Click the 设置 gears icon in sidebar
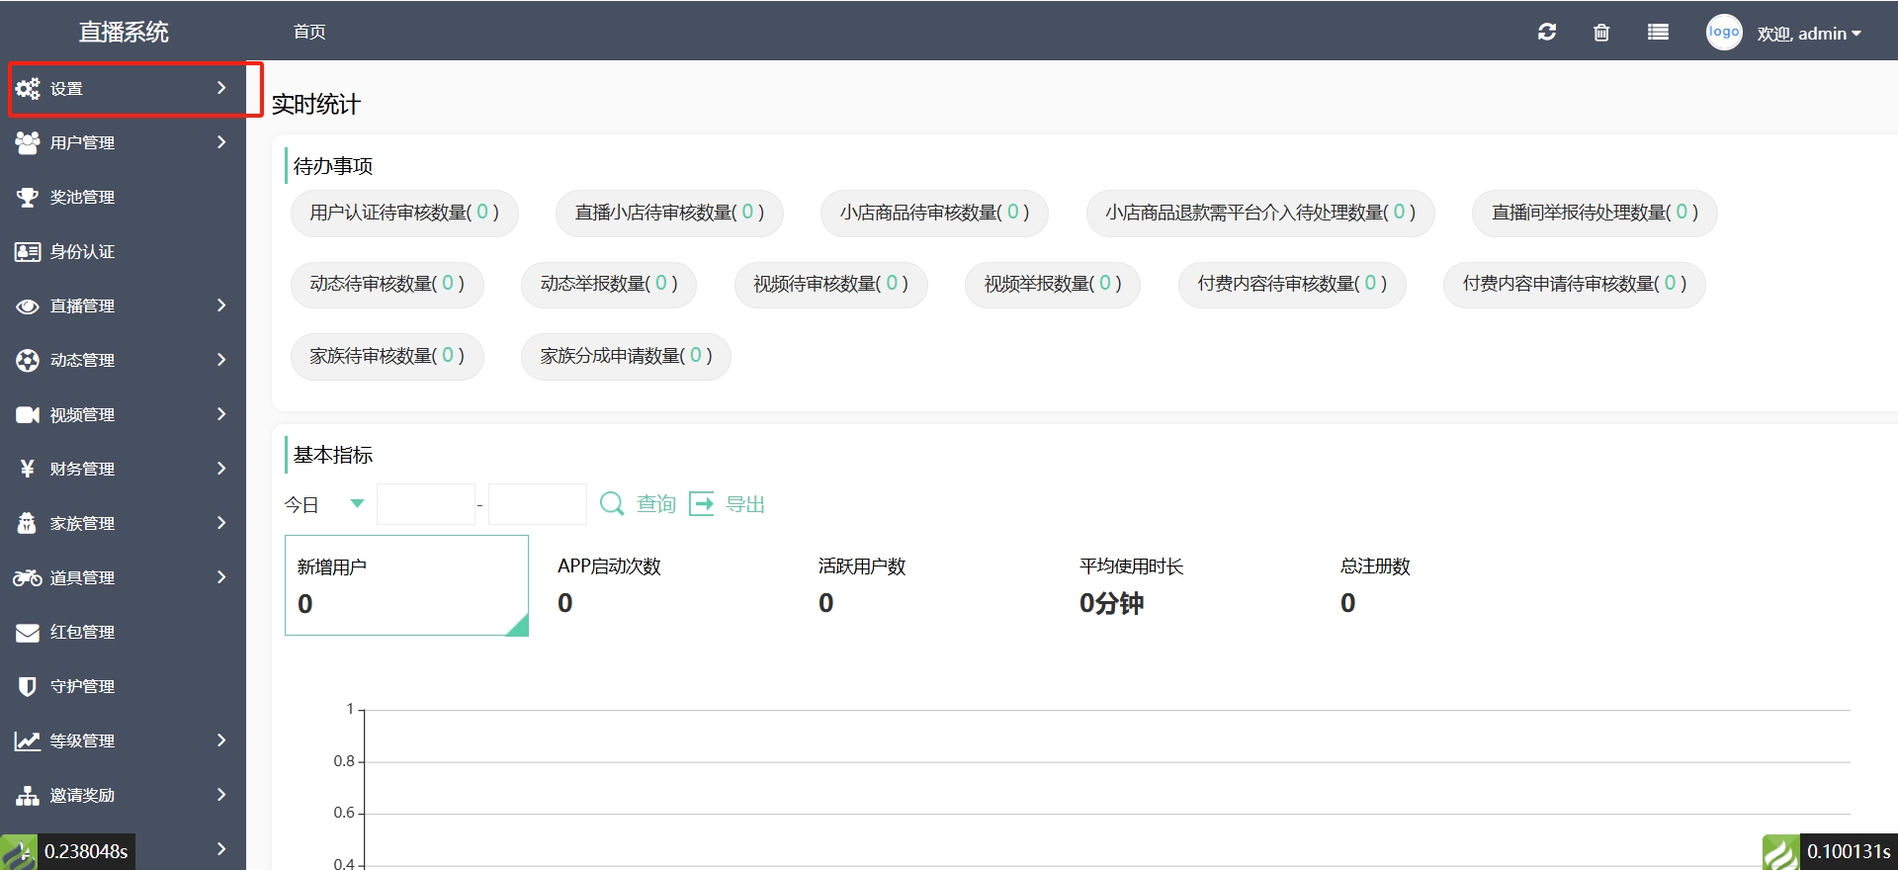Image resolution: width=1898 pixels, height=870 pixels. (28, 88)
